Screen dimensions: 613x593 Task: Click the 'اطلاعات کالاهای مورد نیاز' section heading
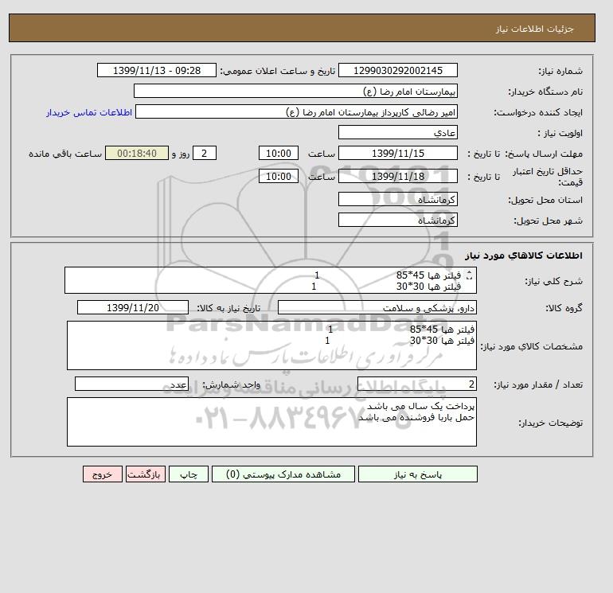tap(524, 256)
